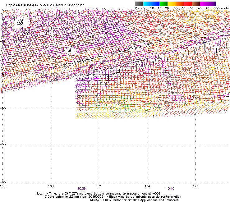
Task: Click the '171' longitude axis label
Action: coord(99,186)
